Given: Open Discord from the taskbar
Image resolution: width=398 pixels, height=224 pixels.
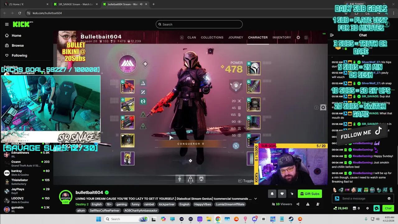Looking at the screenshot, I should [255, 219].
